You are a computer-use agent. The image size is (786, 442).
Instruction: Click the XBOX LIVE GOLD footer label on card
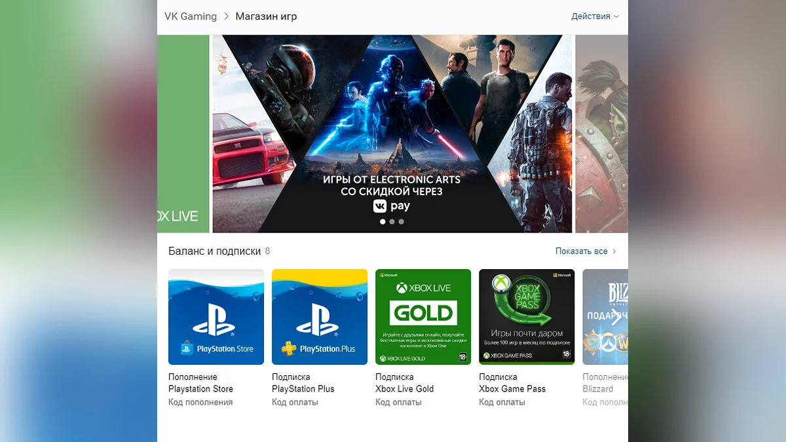click(x=402, y=358)
